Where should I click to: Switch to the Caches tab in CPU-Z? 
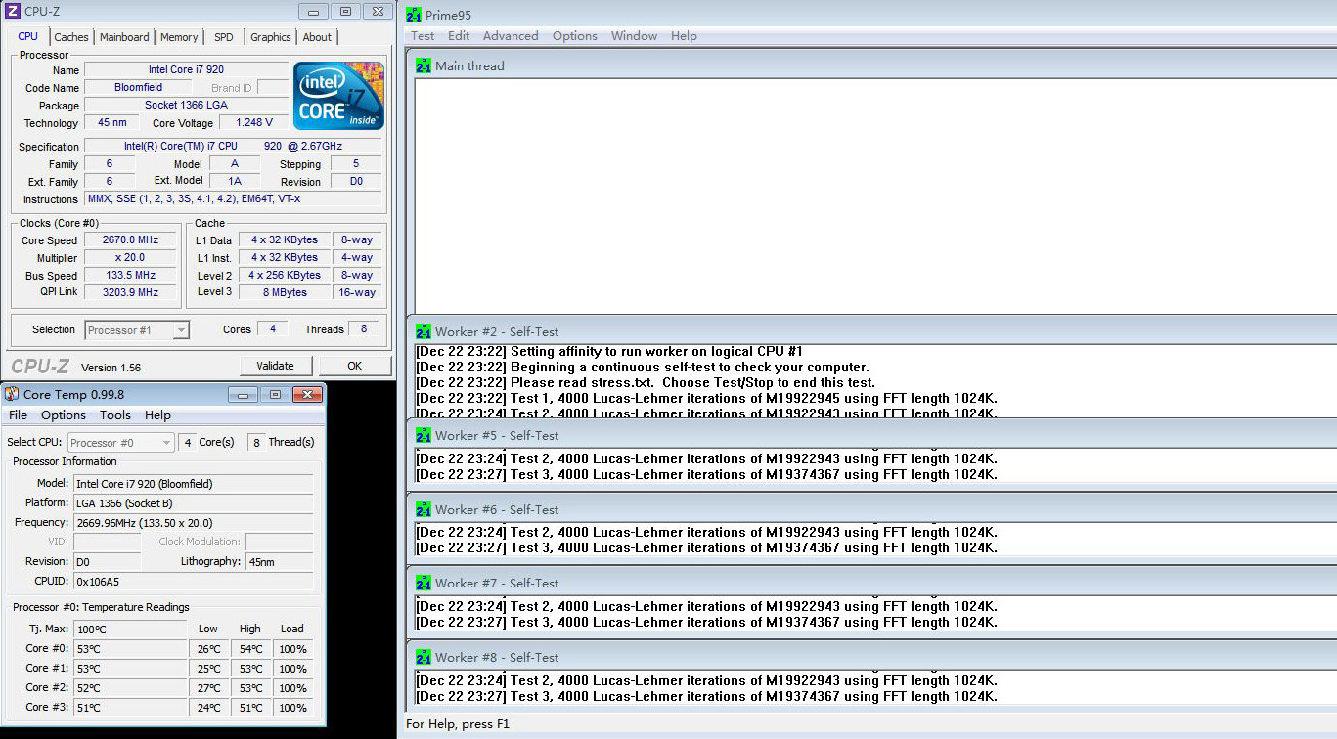point(71,37)
